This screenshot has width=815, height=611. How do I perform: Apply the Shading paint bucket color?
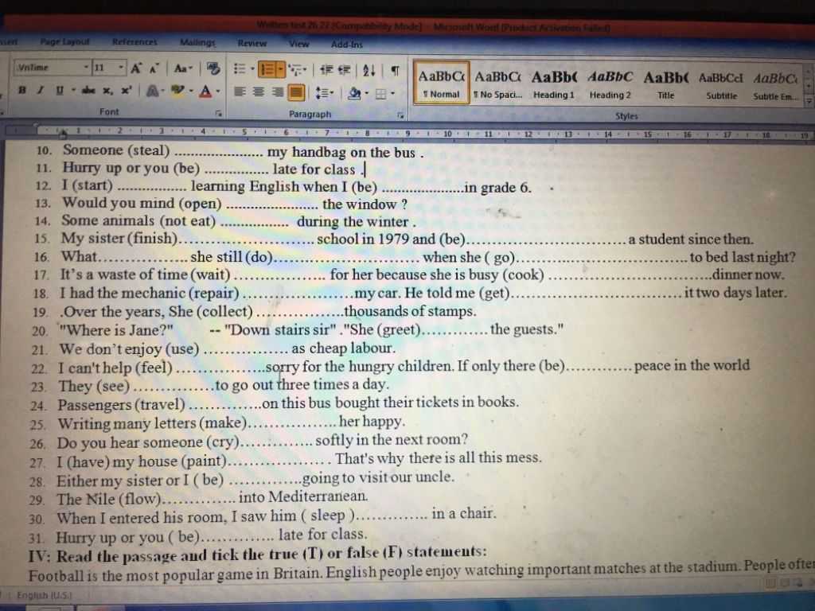pyautogui.click(x=354, y=94)
